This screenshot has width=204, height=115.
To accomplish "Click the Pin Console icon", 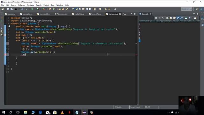I will click(x=186, y=18).
